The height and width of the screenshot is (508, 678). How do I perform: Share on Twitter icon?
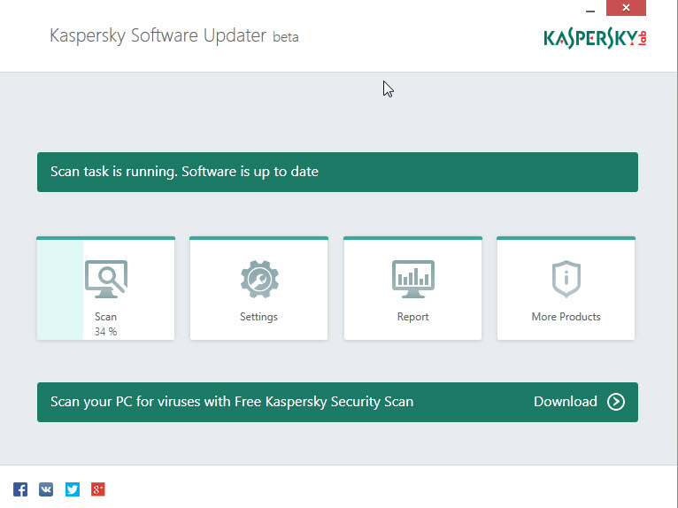coord(73,489)
